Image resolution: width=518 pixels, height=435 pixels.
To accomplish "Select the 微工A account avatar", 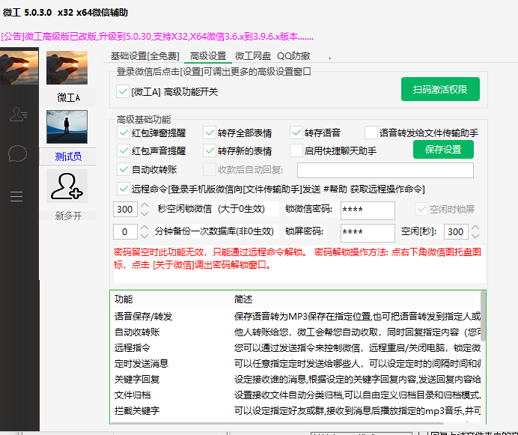I will coord(67,68).
